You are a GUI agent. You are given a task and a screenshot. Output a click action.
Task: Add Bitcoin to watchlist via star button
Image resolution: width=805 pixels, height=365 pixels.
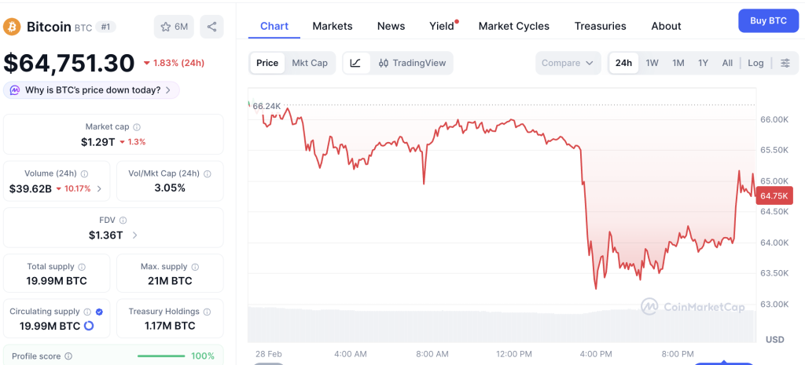coord(174,27)
